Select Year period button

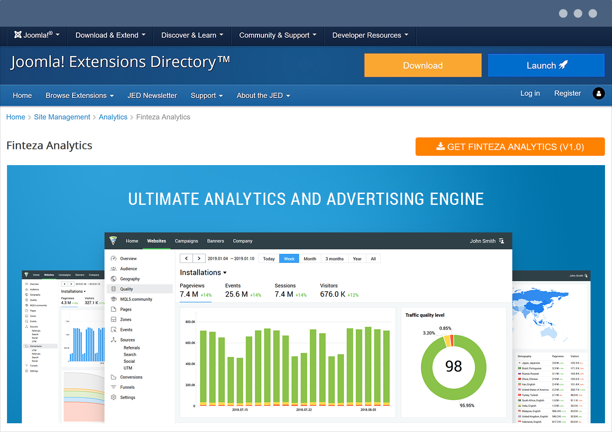point(357,259)
